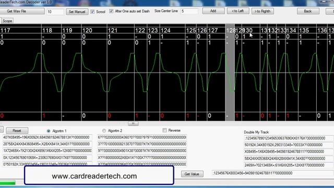Click the Set Manuel button
Viewport: 334px width, 188px height.
point(77,11)
